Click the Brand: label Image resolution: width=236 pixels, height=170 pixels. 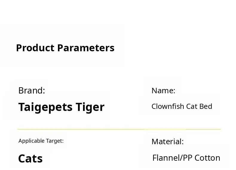coord(32,91)
